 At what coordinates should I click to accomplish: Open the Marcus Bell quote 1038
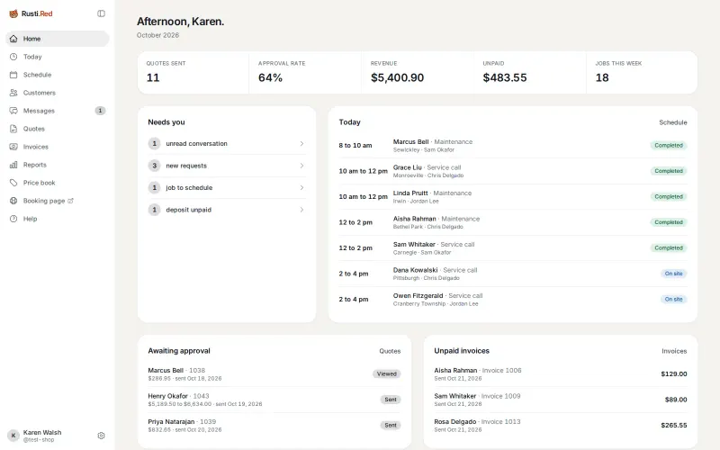274,374
